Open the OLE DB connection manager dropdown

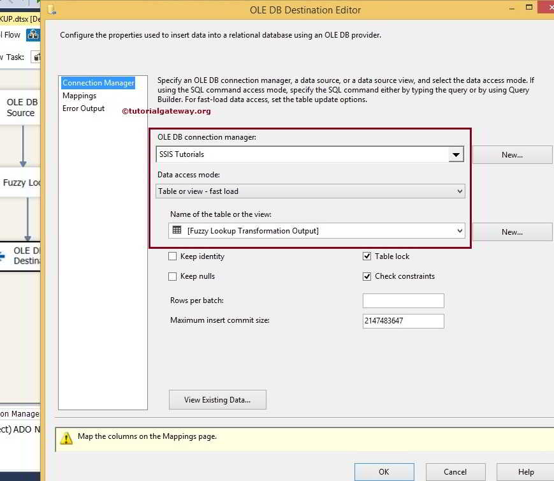coord(456,154)
